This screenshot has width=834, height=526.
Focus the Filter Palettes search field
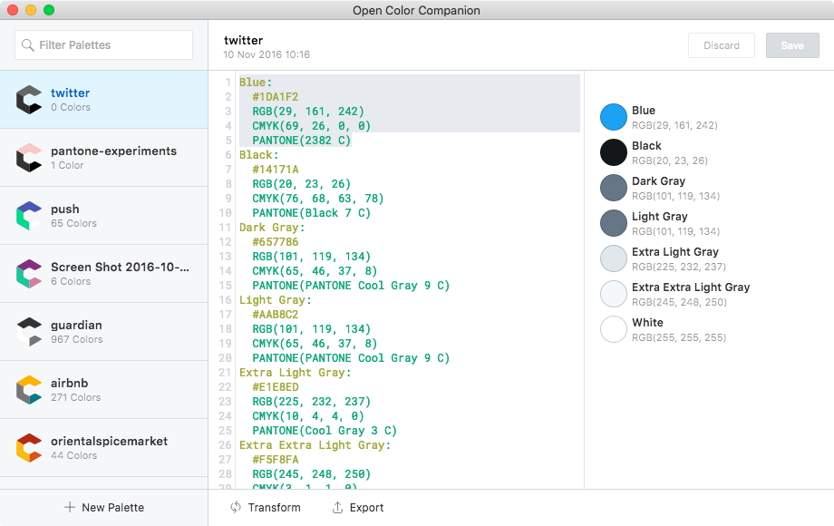click(x=103, y=44)
